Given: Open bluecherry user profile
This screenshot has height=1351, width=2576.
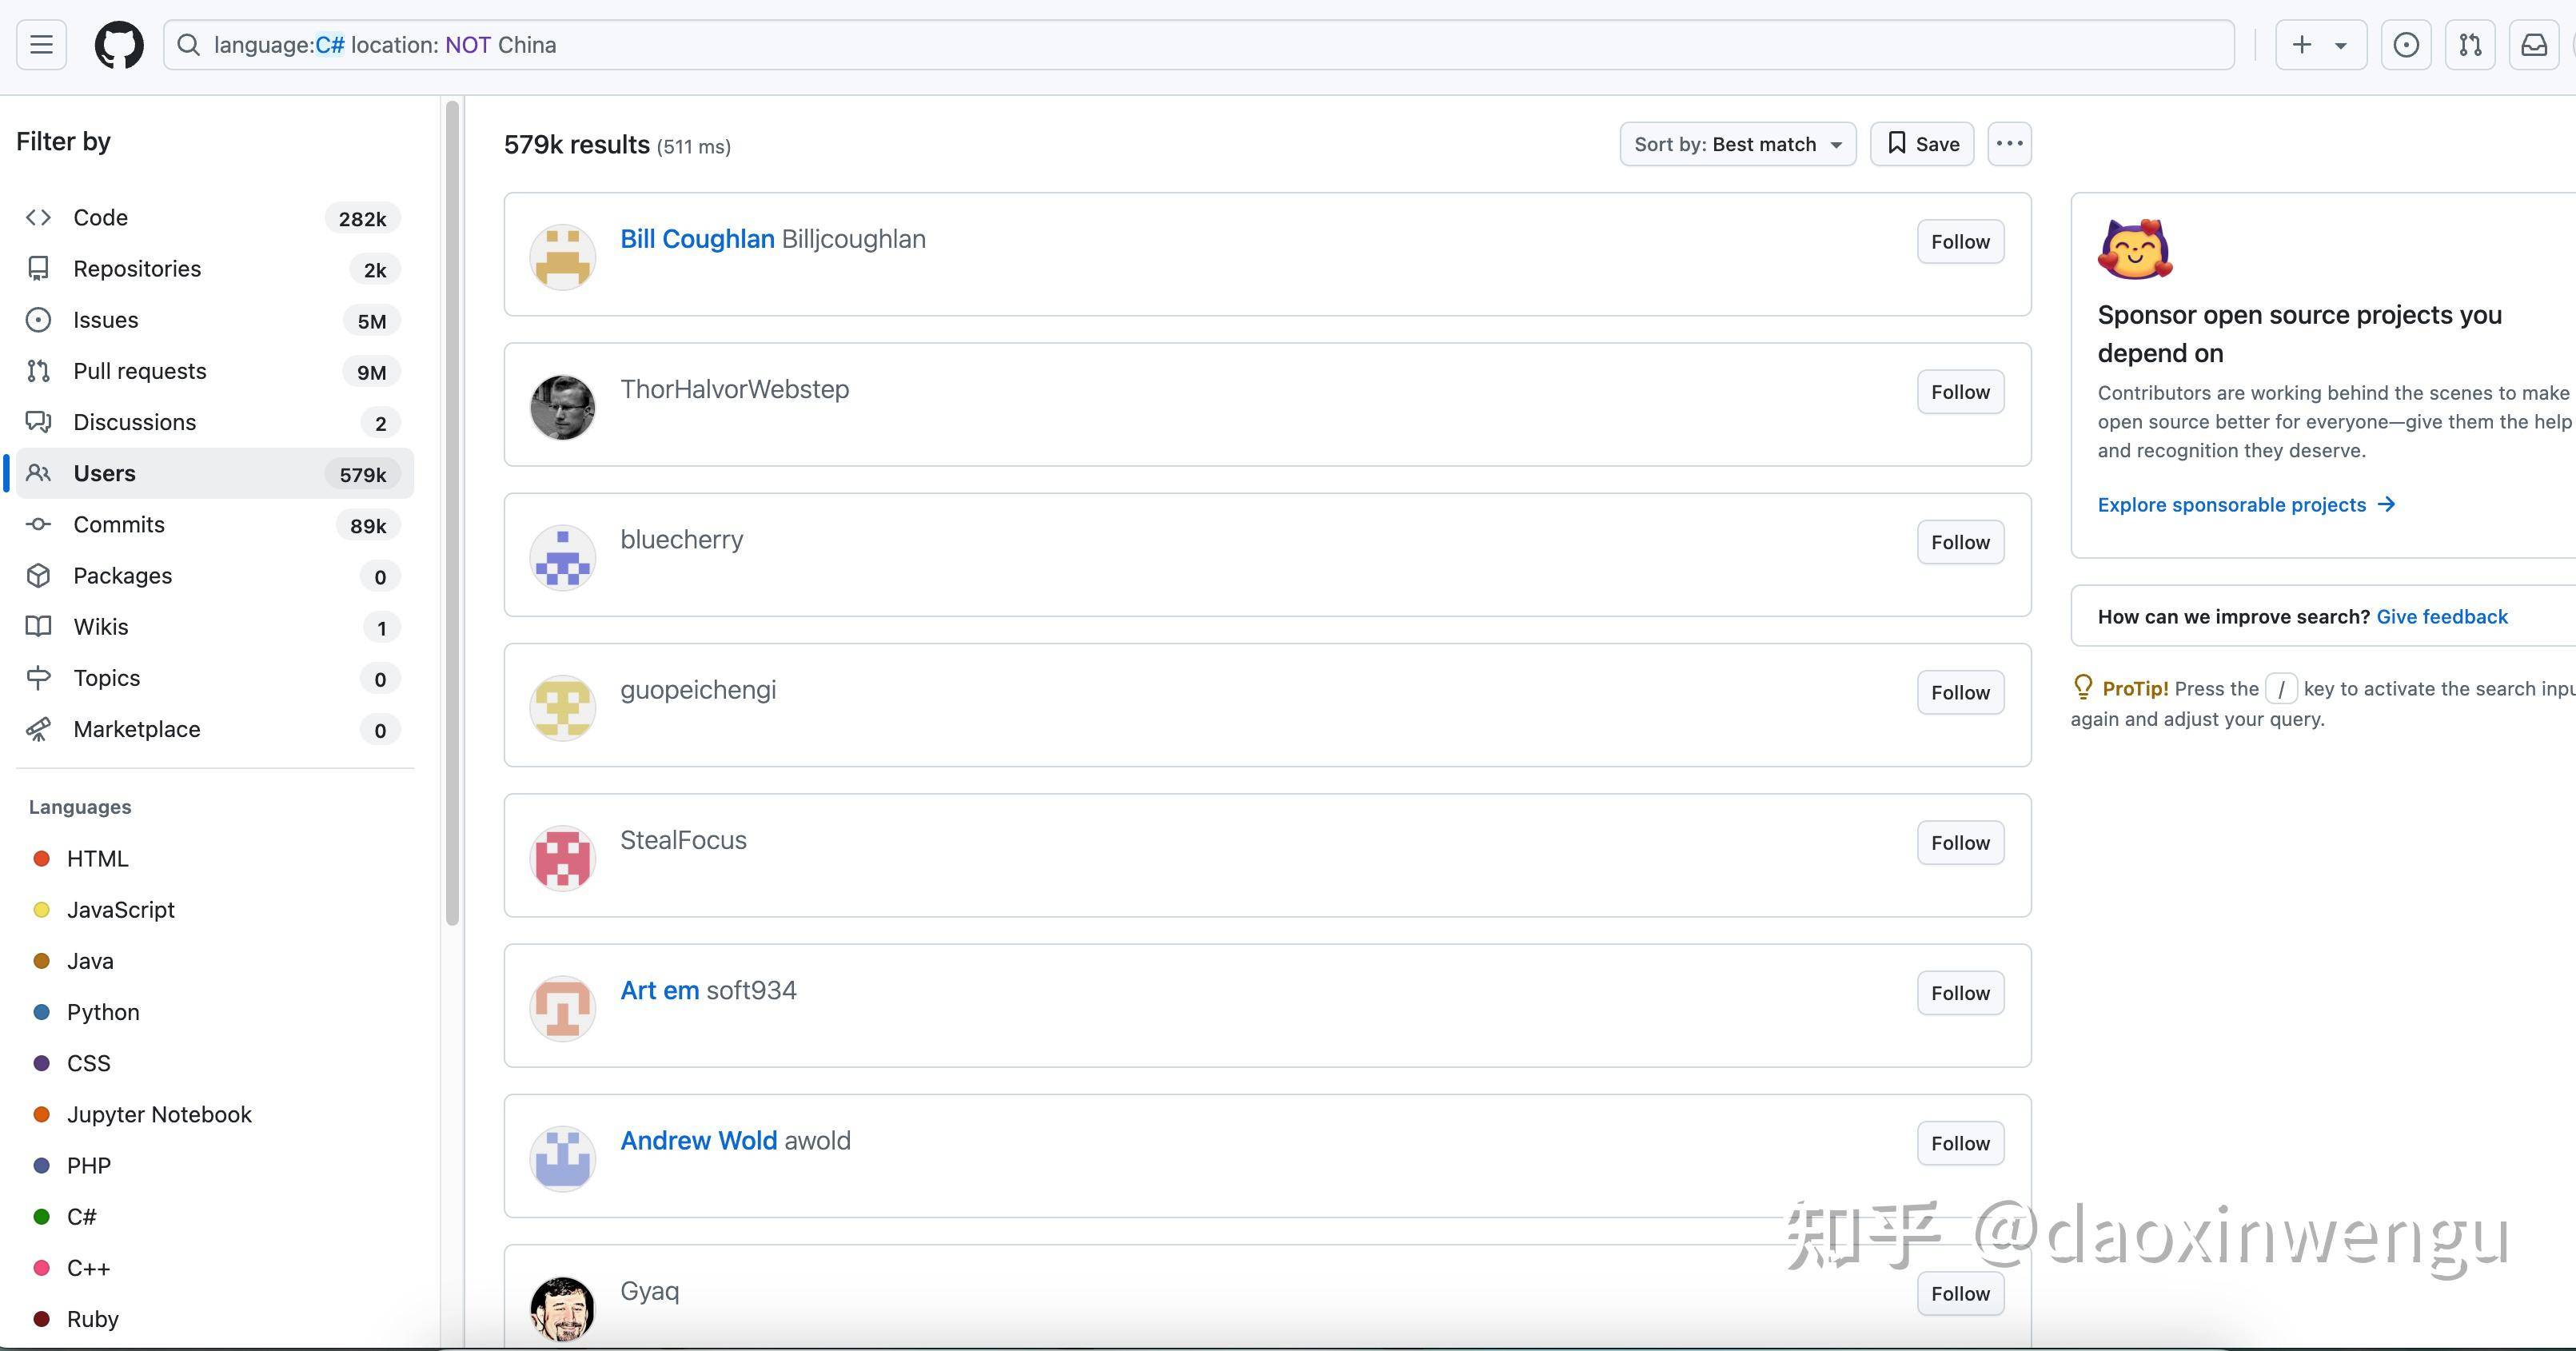Looking at the screenshot, I should (681, 540).
